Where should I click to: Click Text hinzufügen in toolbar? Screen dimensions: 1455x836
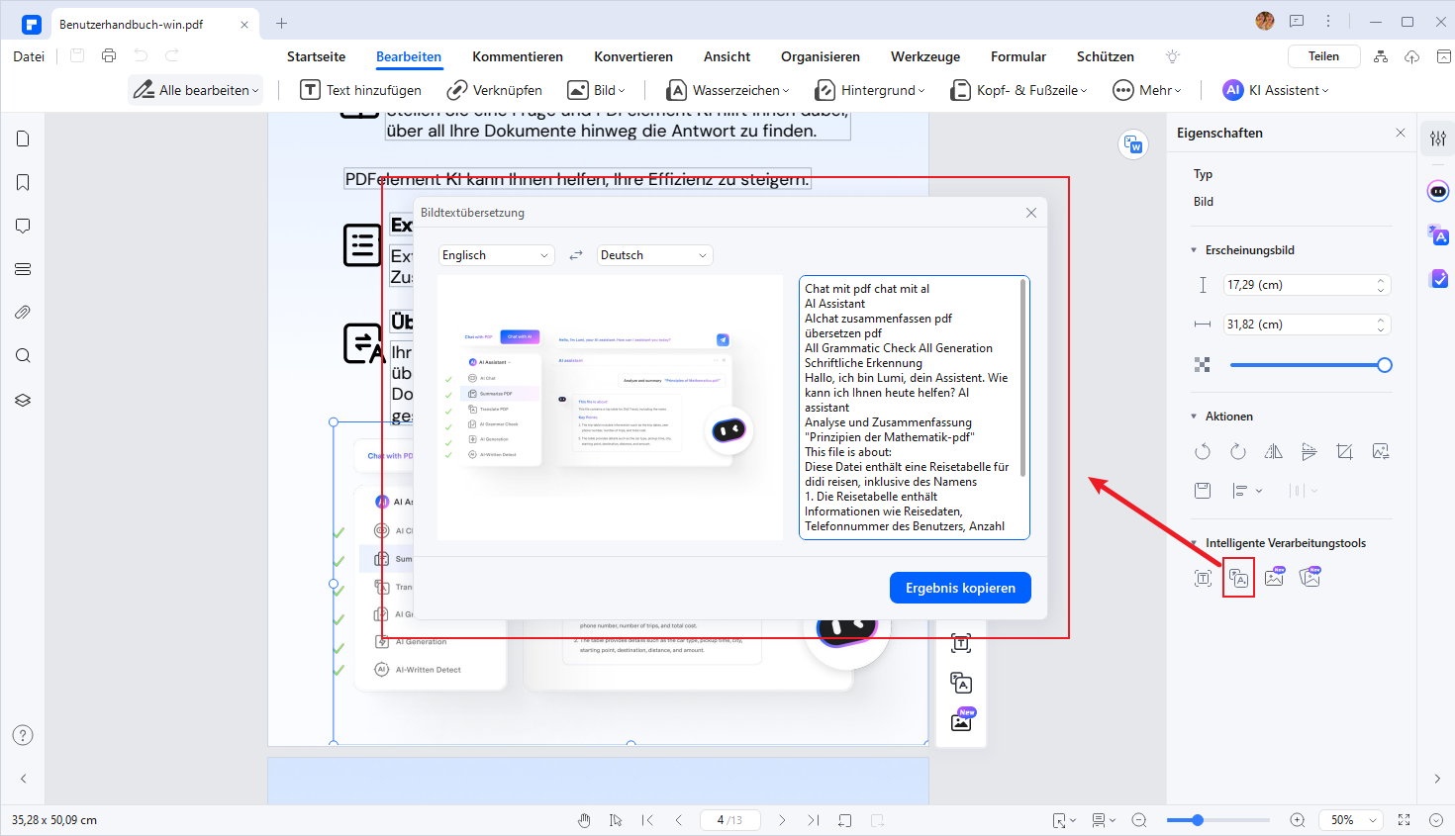coord(361,90)
